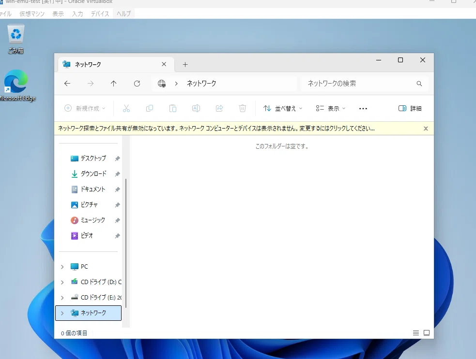476x359 pixels.
Task: Click the ネットワークの検索 search field
Action: [364, 84]
